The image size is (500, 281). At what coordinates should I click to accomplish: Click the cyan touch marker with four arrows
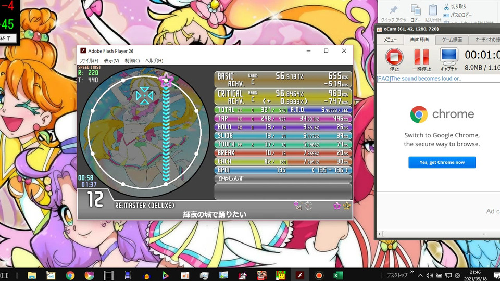coord(144,96)
